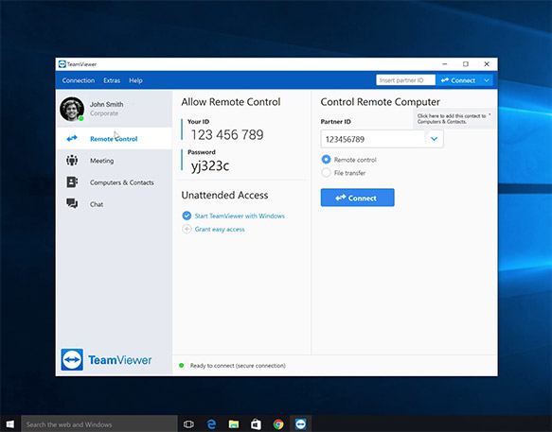Open File Explorer from the taskbar
552x432 pixels.
coord(234,424)
